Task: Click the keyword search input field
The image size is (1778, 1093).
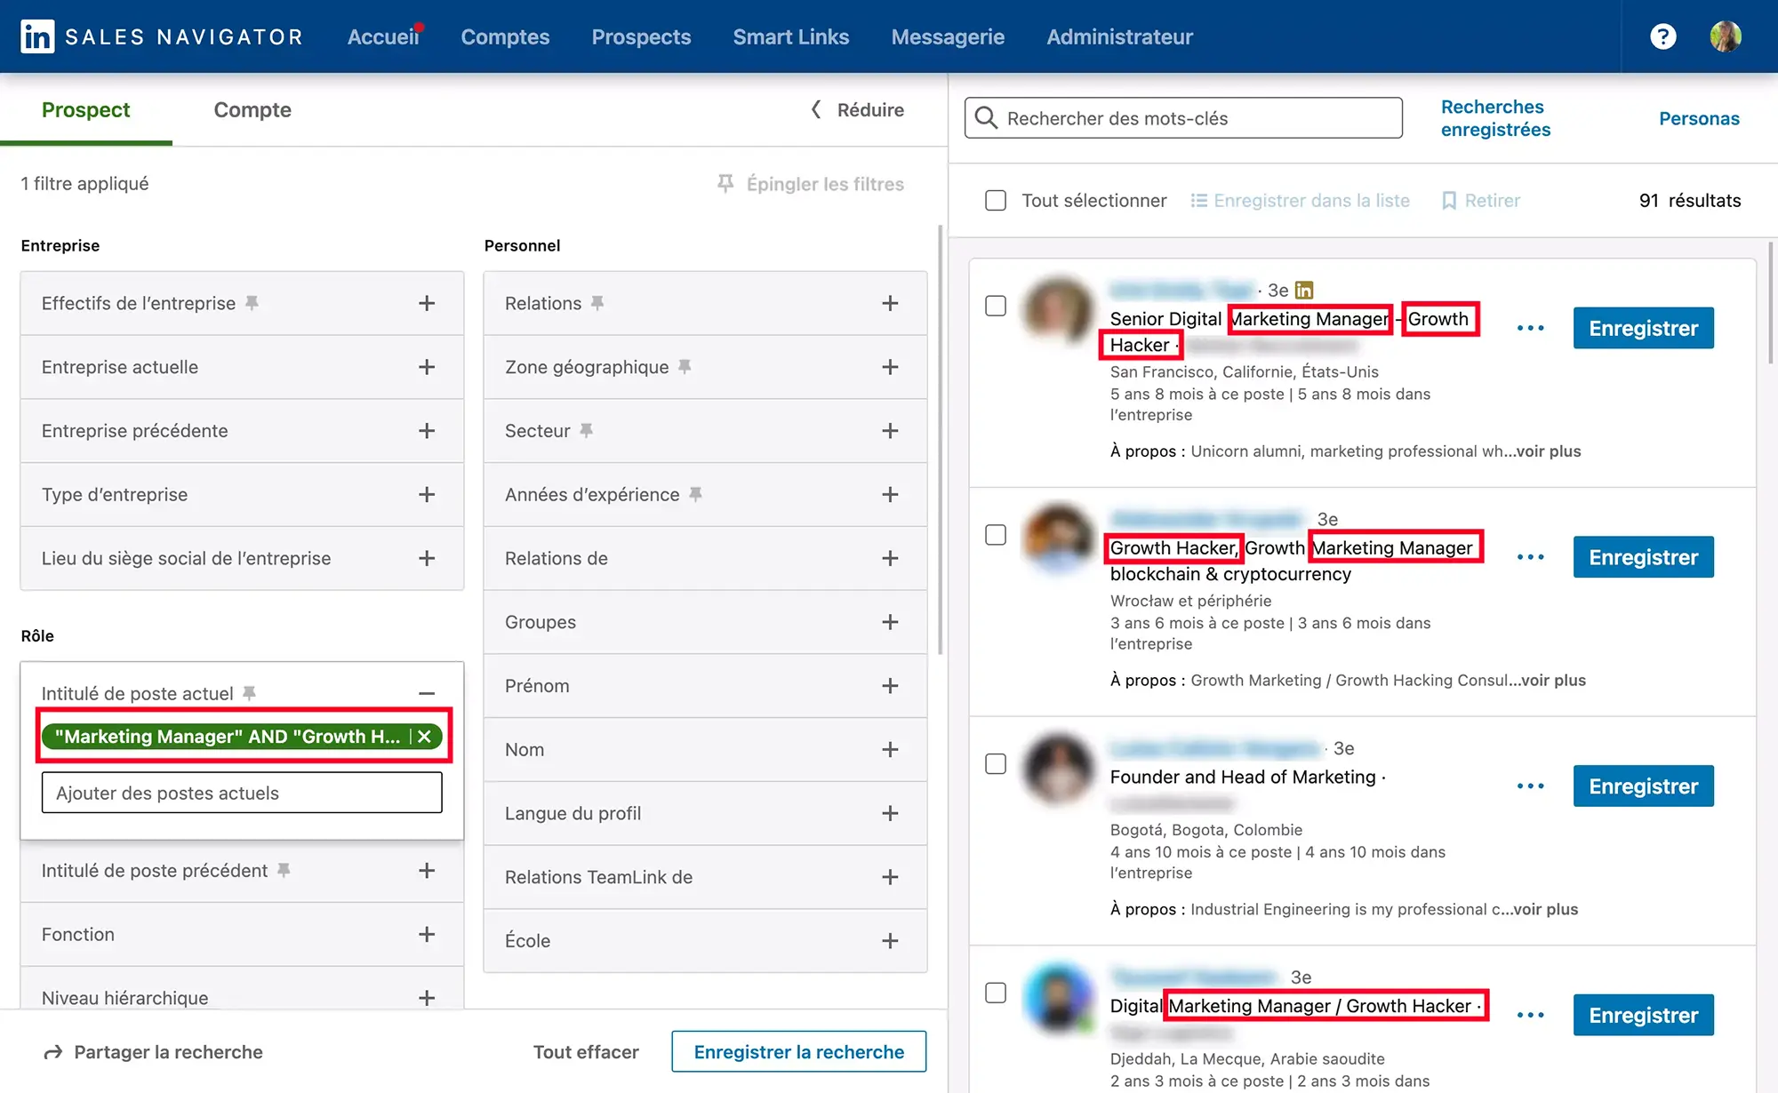Action: coord(1182,118)
